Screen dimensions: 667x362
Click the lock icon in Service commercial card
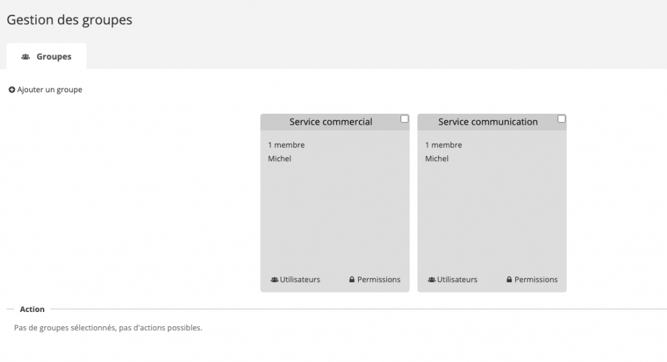click(x=352, y=279)
